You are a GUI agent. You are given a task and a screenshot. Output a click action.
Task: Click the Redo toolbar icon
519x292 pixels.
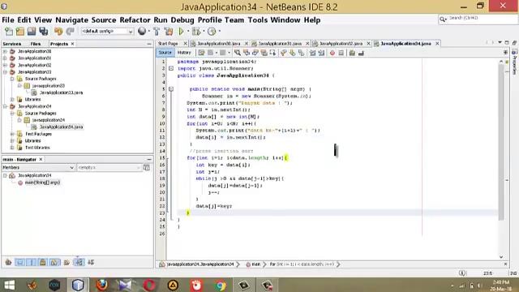[x=70, y=32]
